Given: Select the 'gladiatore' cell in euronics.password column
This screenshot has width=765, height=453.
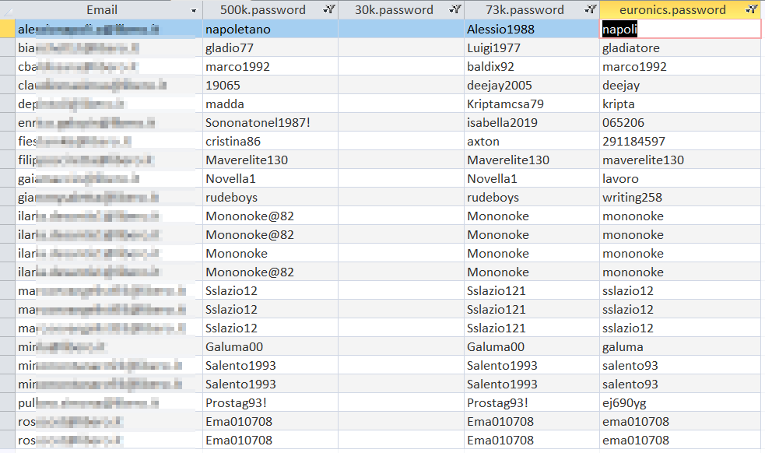Looking at the screenshot, I should [679, 48].
